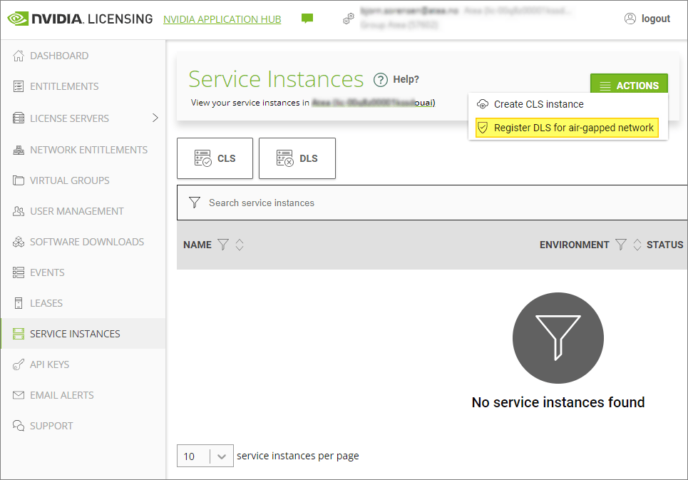
Task: Click the filter icon next to NAME column
Action: (x=223, y=245)
